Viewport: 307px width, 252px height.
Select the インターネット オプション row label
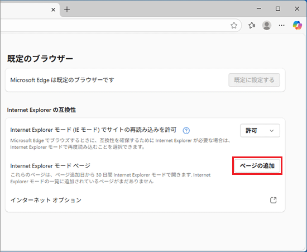pyautogui.click(x=46, y=200)
